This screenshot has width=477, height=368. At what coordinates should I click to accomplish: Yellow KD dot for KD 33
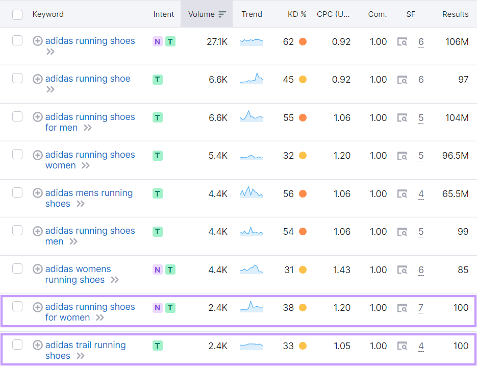tap(303, 346)
